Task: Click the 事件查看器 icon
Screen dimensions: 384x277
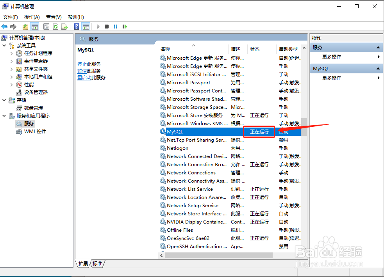Action: point(19,61)
